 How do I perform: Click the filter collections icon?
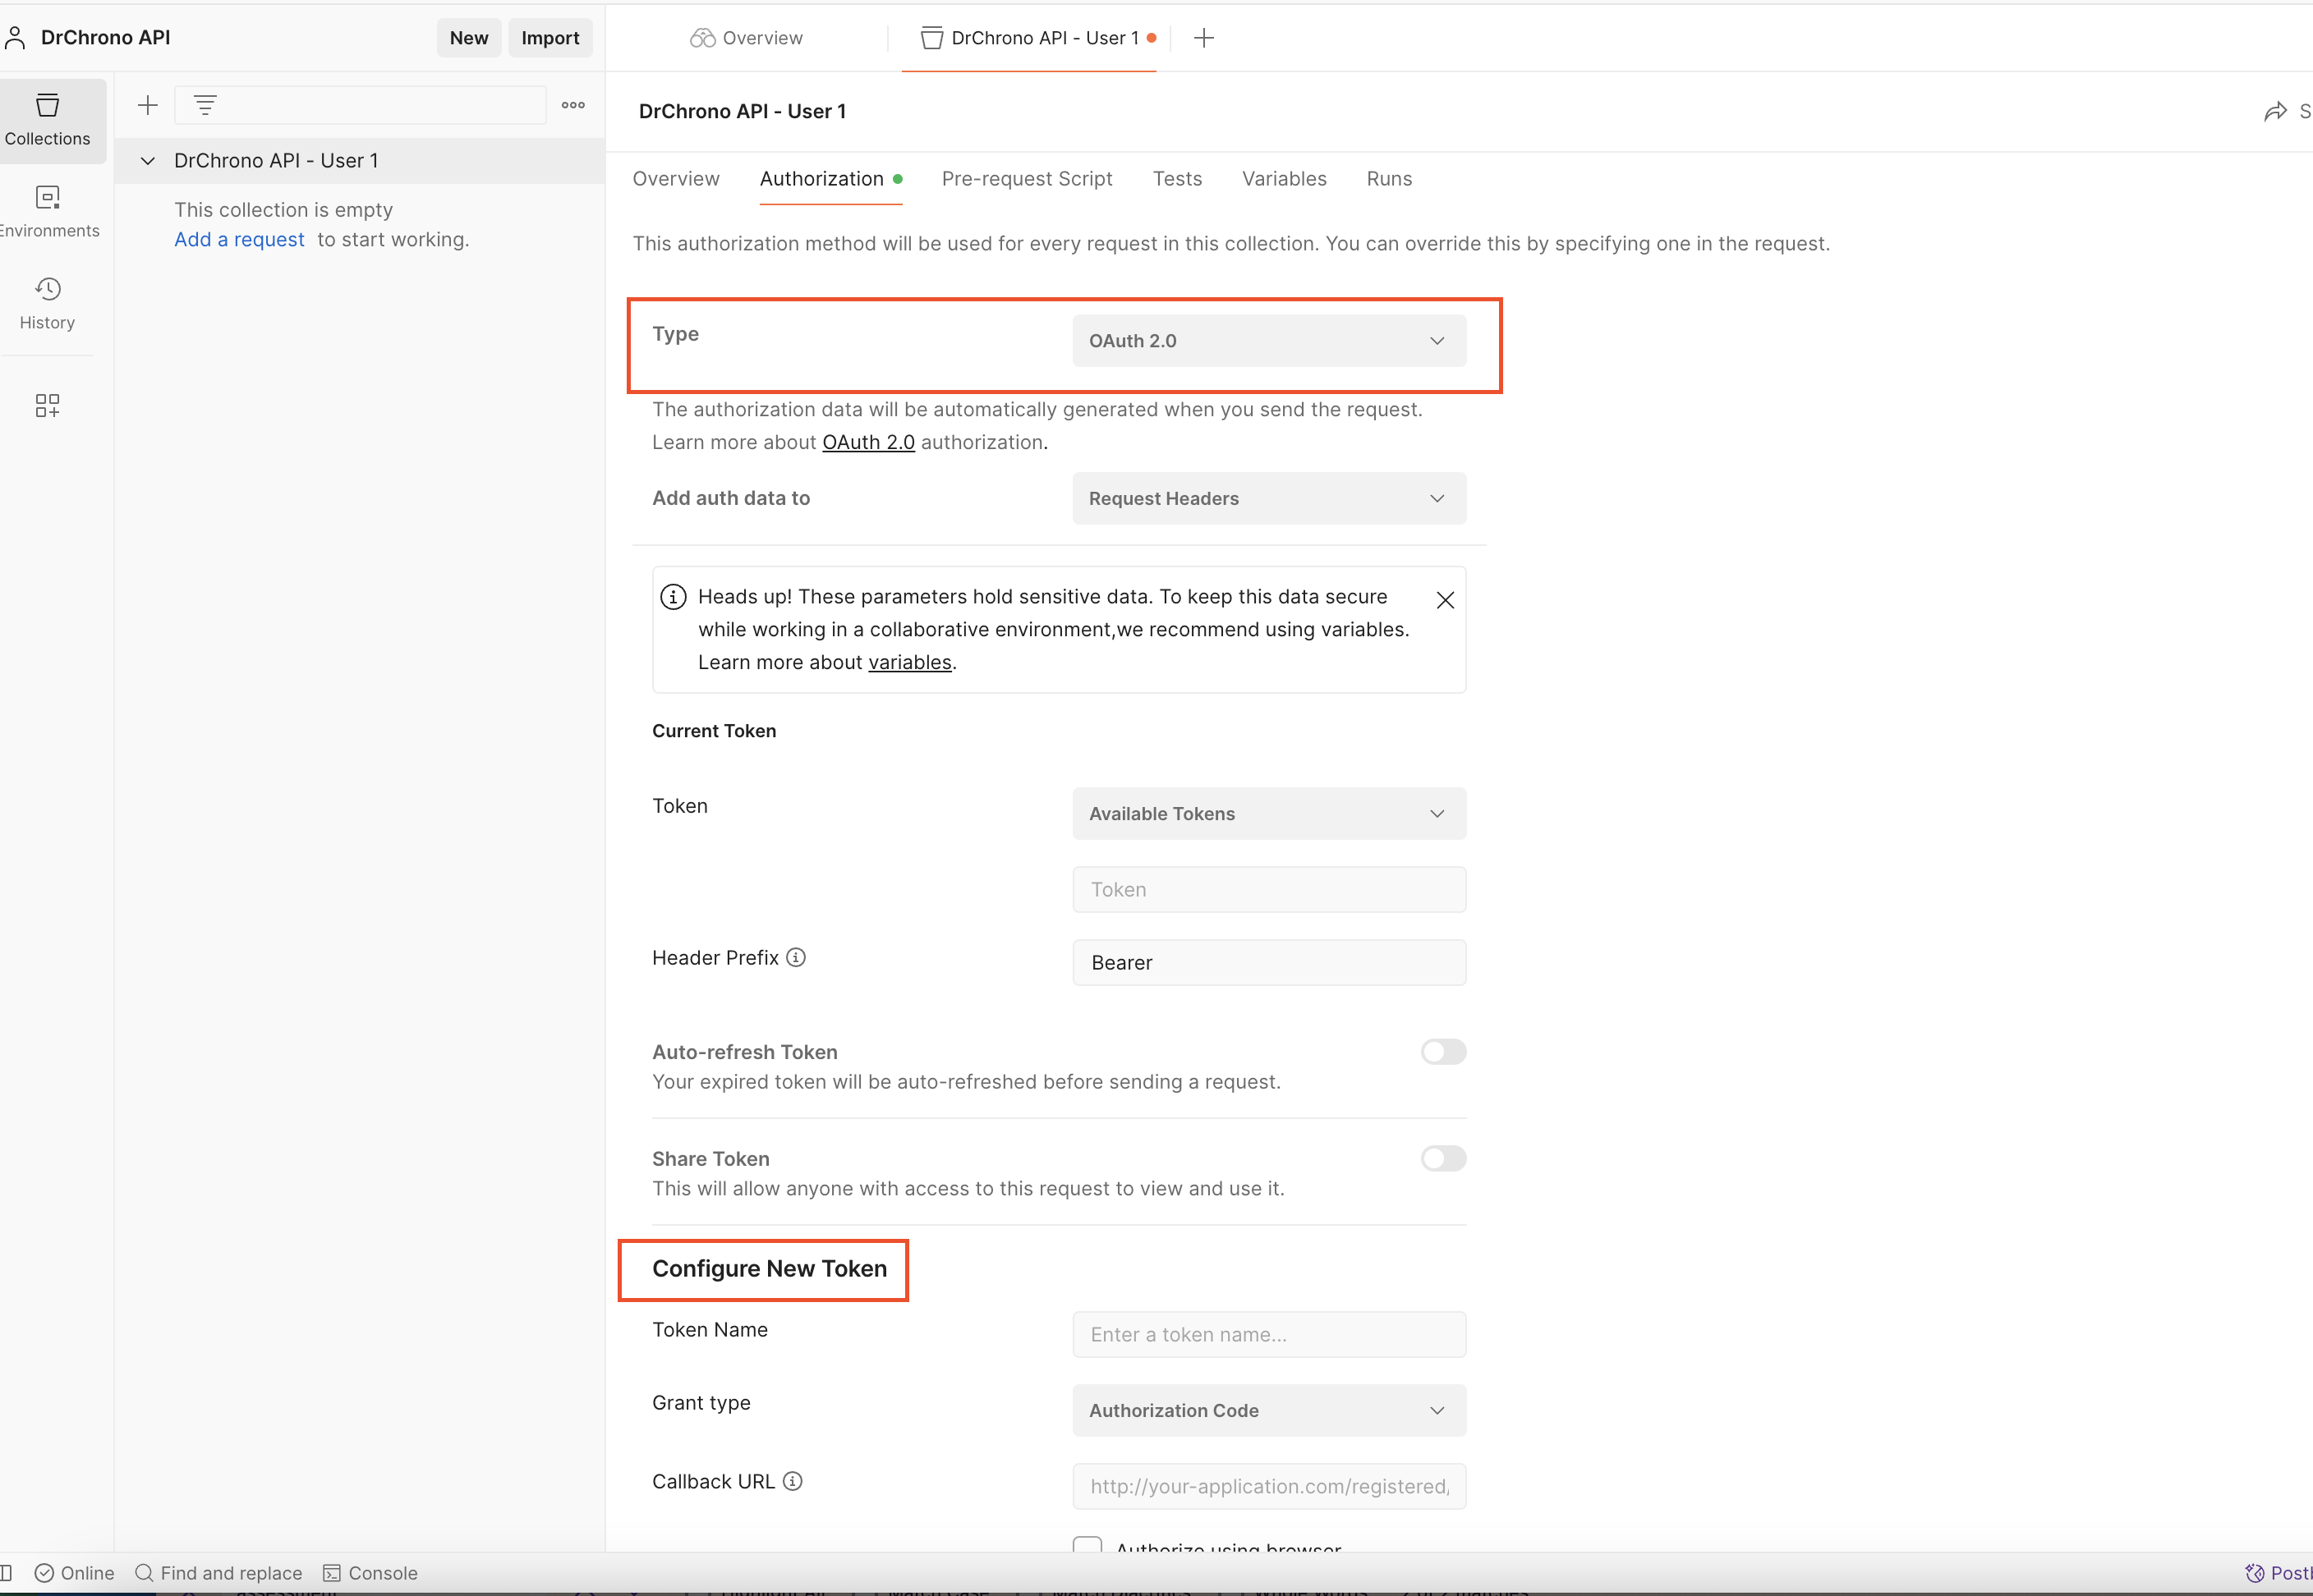(205, 105)
